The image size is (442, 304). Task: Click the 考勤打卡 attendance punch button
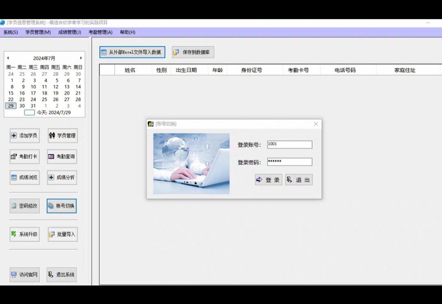[x=25, y=156]
